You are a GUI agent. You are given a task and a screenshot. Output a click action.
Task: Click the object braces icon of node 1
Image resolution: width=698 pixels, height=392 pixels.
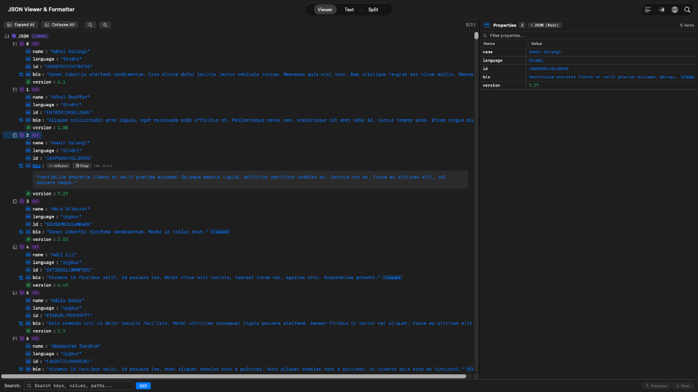(x=21, y=89)
